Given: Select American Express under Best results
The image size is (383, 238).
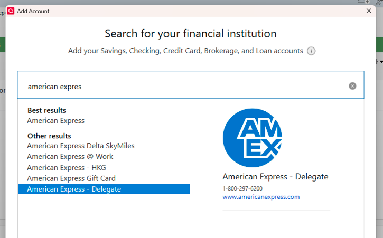Looking at the screenshot, I should tap(55, 120).
